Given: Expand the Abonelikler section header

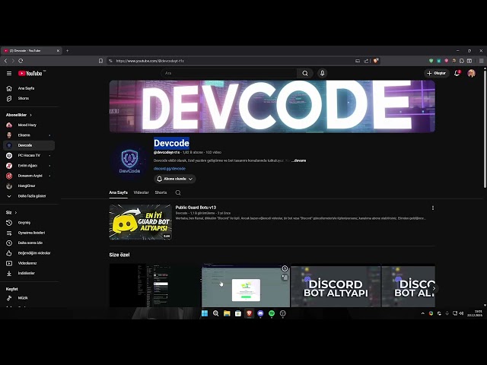Looking at the screenshot, I should (x=18, y=115).
